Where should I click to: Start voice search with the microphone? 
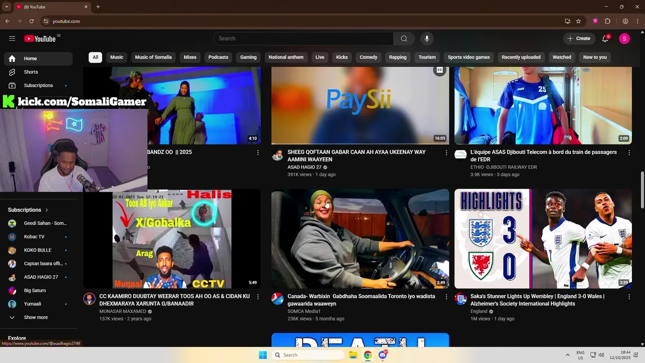click(x=427, y=38)
